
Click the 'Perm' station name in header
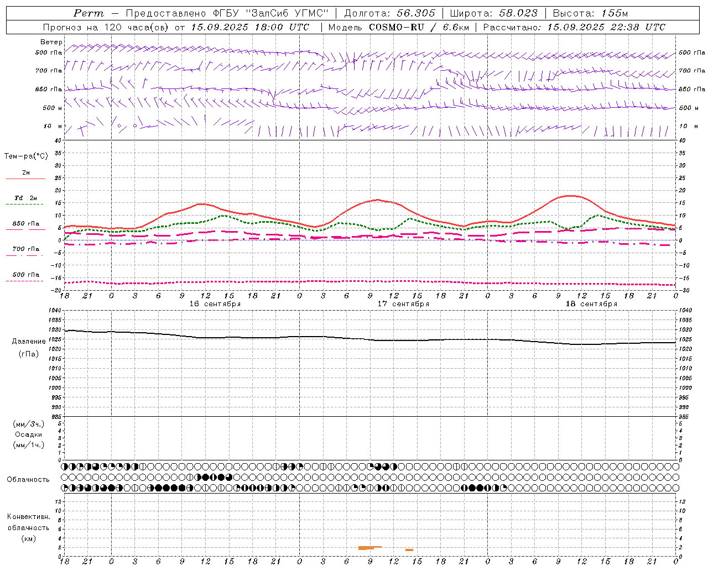point(88,13)
